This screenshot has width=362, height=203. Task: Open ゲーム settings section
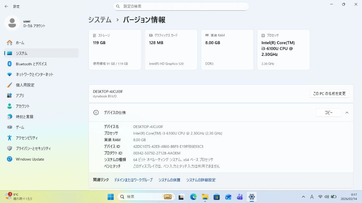click(20, 127)
